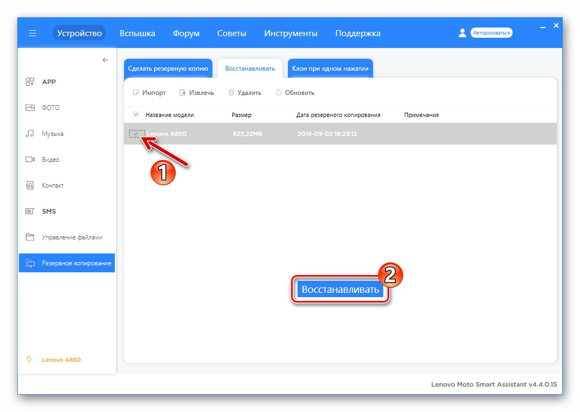Screen dimensions: 580x412
Task: Click the Lenovo A850 model name cell
Action: tap(167, 134)
